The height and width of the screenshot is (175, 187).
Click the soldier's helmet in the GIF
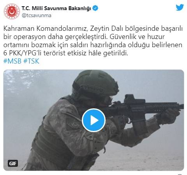point(95,82)
